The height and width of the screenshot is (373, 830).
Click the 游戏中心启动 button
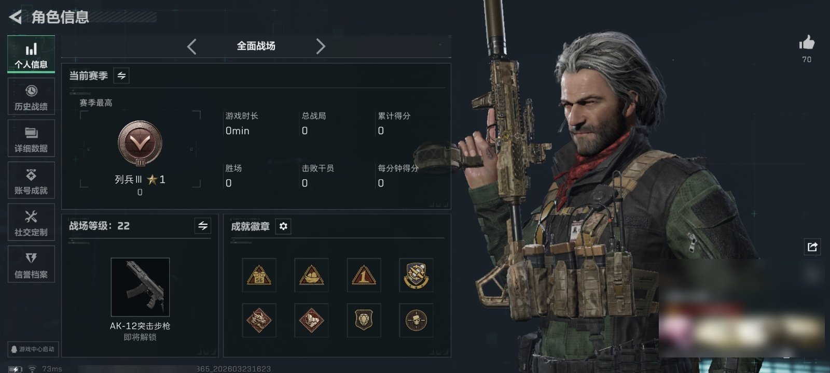(x=33, y=349)
